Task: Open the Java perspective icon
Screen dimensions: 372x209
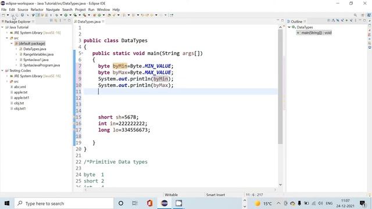Action: [x=369, y=15]
